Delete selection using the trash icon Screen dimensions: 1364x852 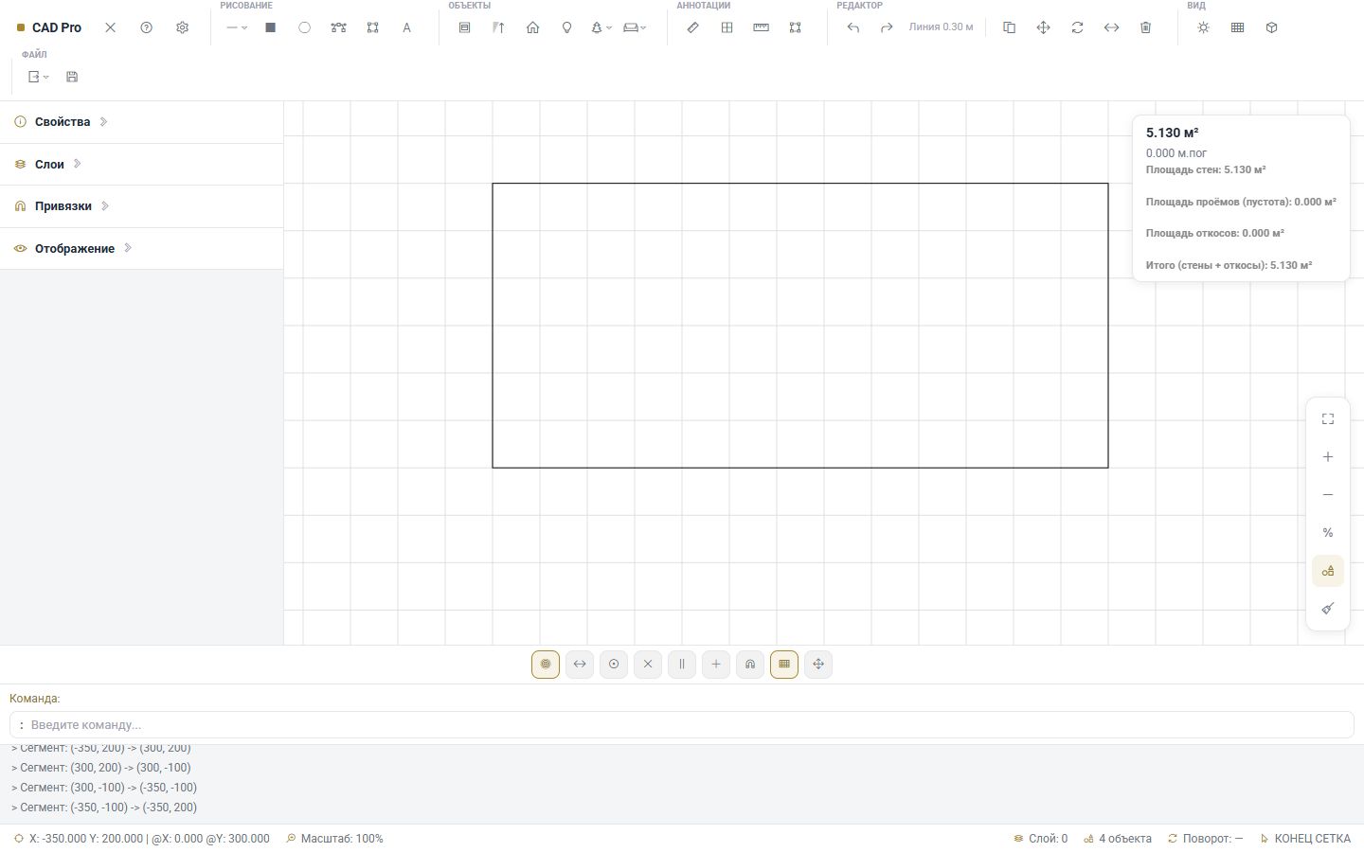(1145, 27)
